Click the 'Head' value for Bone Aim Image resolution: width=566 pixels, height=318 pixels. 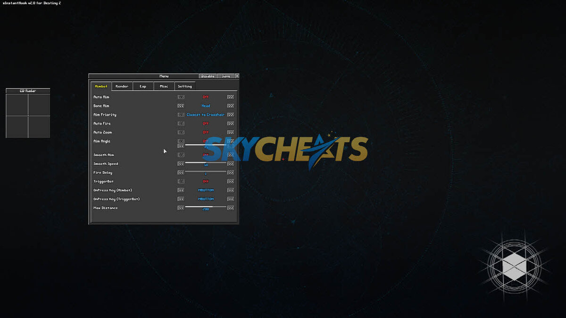[206, 106]
